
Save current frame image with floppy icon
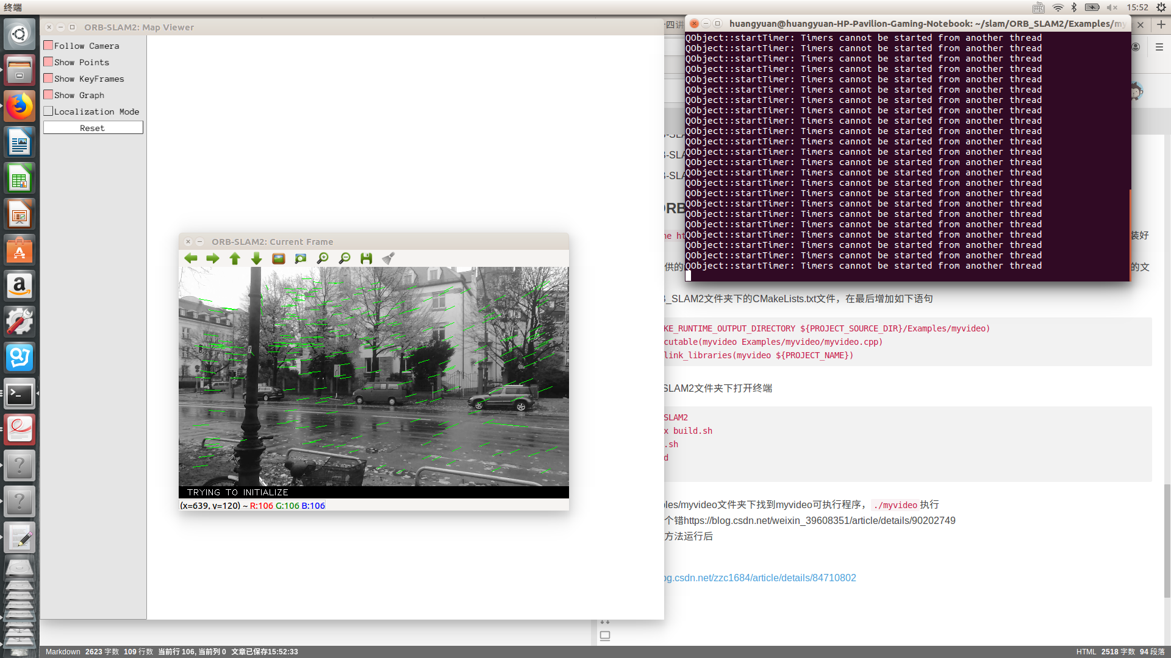(367, 258)
